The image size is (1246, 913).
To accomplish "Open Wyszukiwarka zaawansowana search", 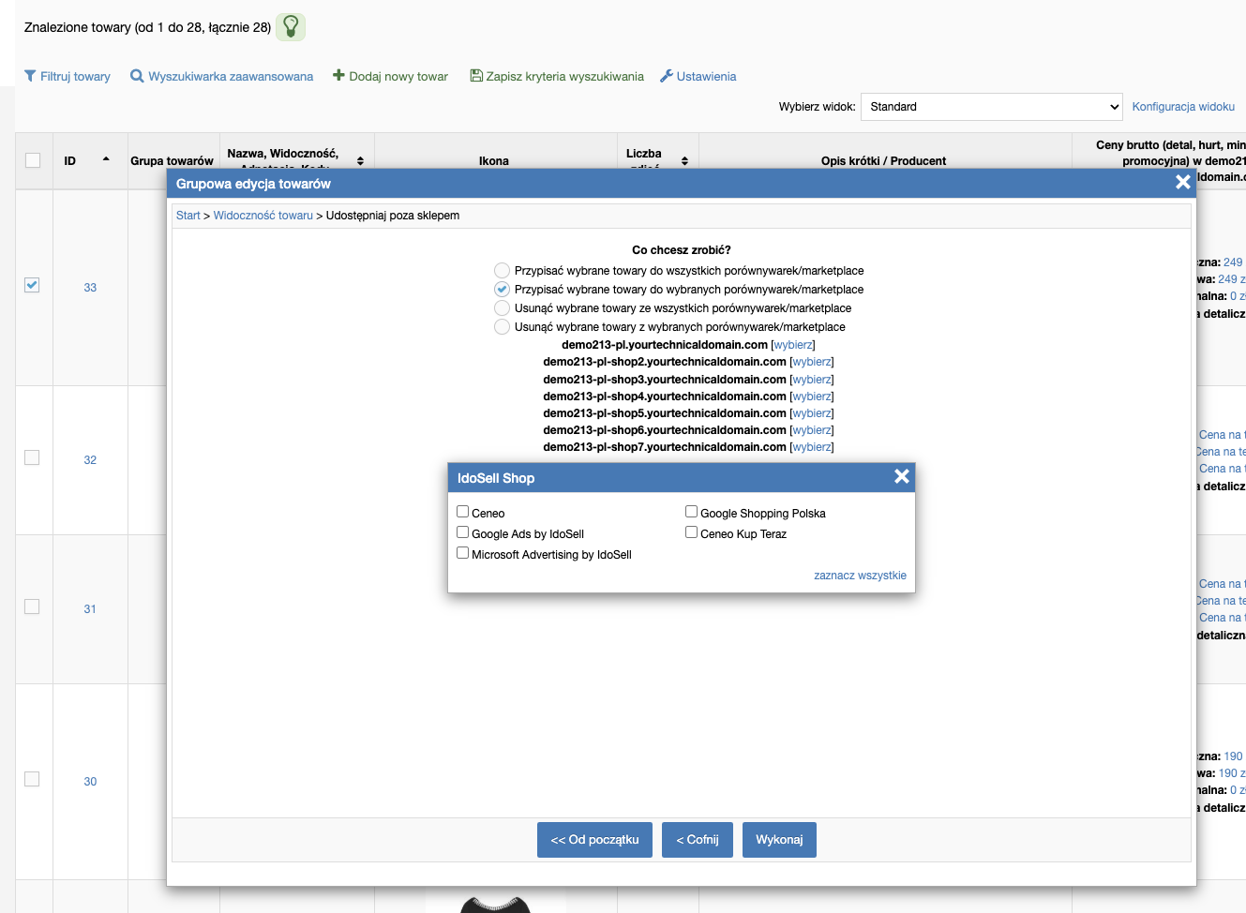I will click(222, 77).
